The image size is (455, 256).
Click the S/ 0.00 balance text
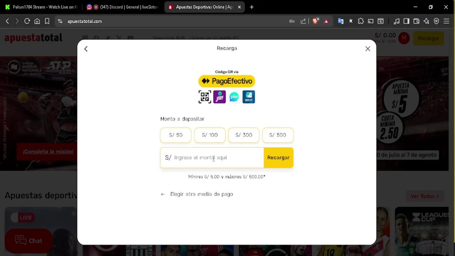click(x=385, y=35)
